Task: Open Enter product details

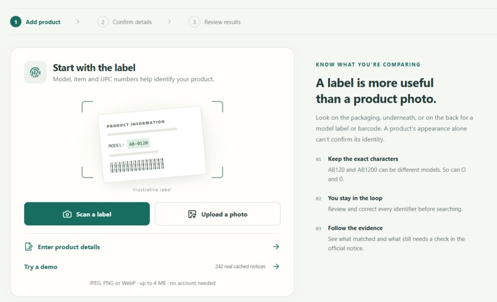Action: point(152,247)
